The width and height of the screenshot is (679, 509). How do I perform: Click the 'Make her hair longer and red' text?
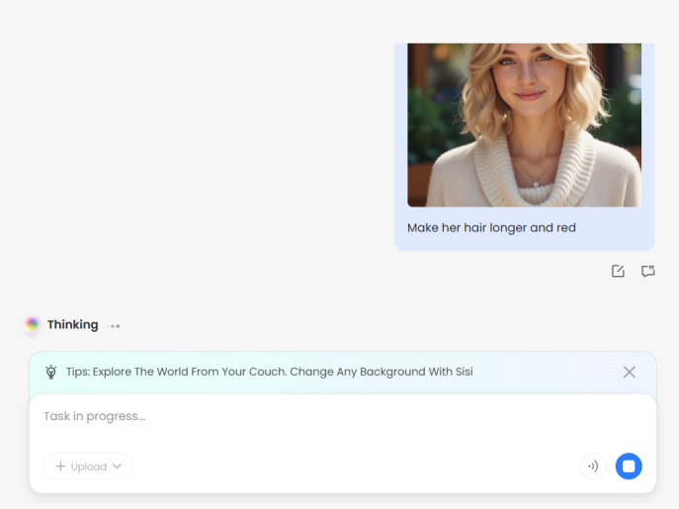(x=491, y=227)
